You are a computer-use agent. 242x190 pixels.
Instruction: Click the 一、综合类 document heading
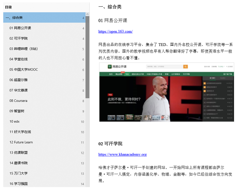click(x=110, y=7)
